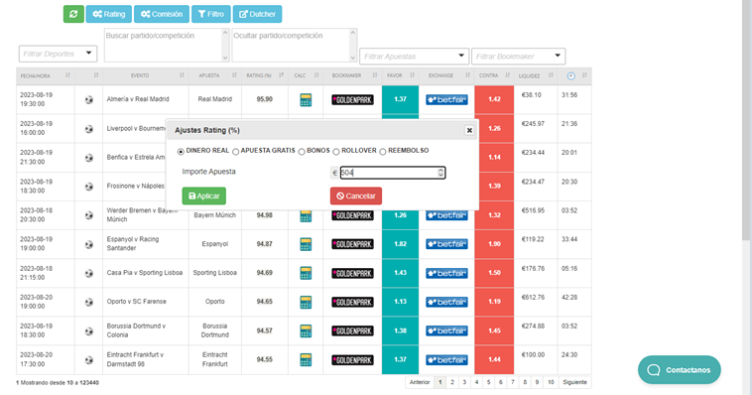Click the Importe Apuesta stepper arrows
Screen dimensions: 752x395
[x=440, y=173]
